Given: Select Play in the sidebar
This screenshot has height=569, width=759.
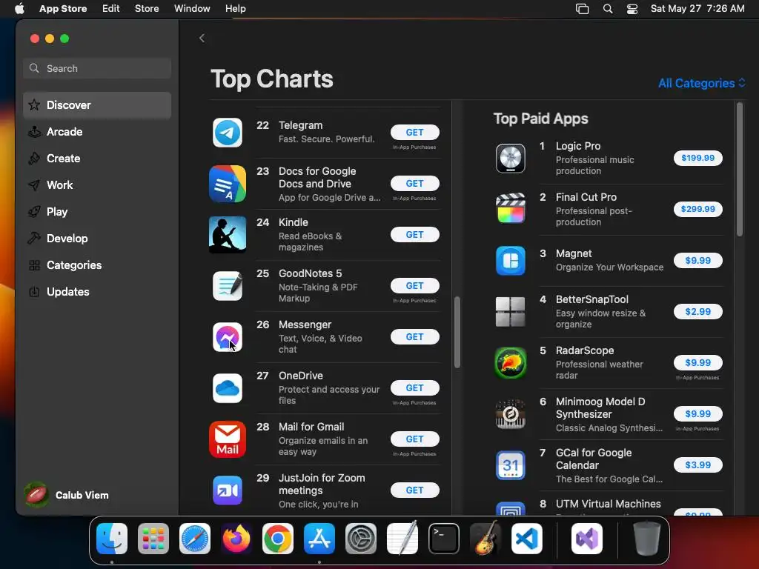Looking at the screenshot, I should (x=97, y=212).
